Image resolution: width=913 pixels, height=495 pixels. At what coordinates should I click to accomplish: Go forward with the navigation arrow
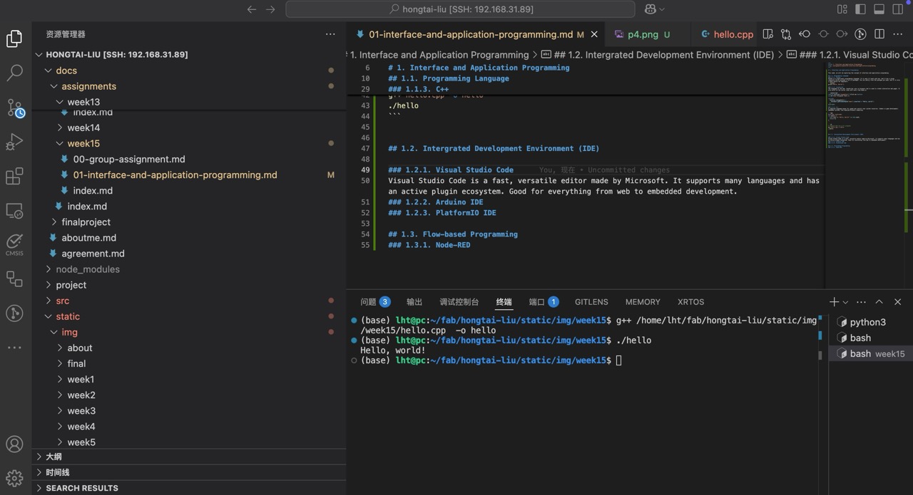pyautogui.click(x=270, y=9)
